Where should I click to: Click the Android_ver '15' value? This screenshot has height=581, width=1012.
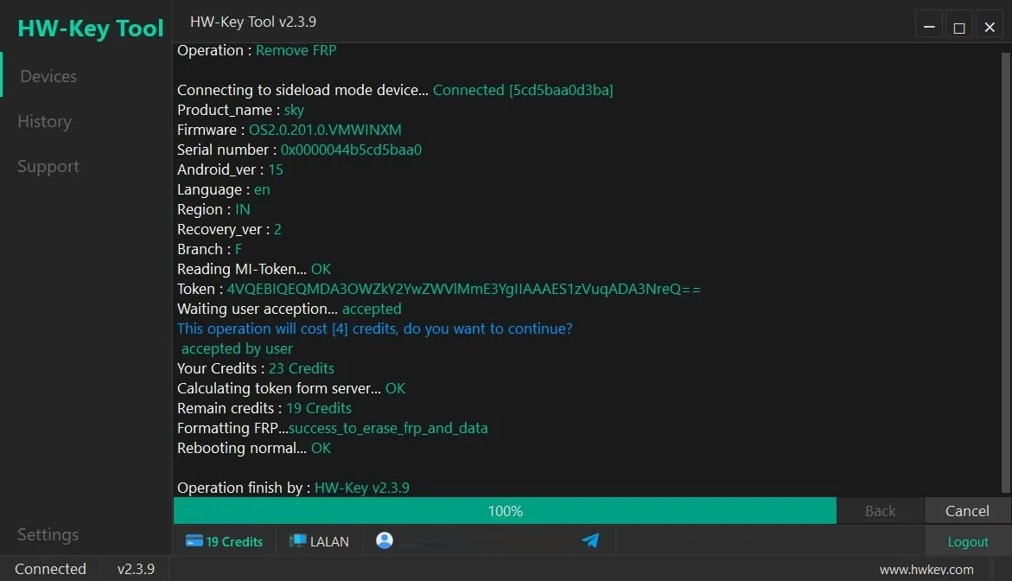coord(276,169)
